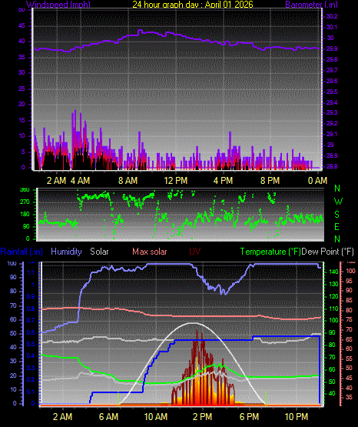Select the Rainfall (in) legend label
358x427 pixels.
coord(22,252)
